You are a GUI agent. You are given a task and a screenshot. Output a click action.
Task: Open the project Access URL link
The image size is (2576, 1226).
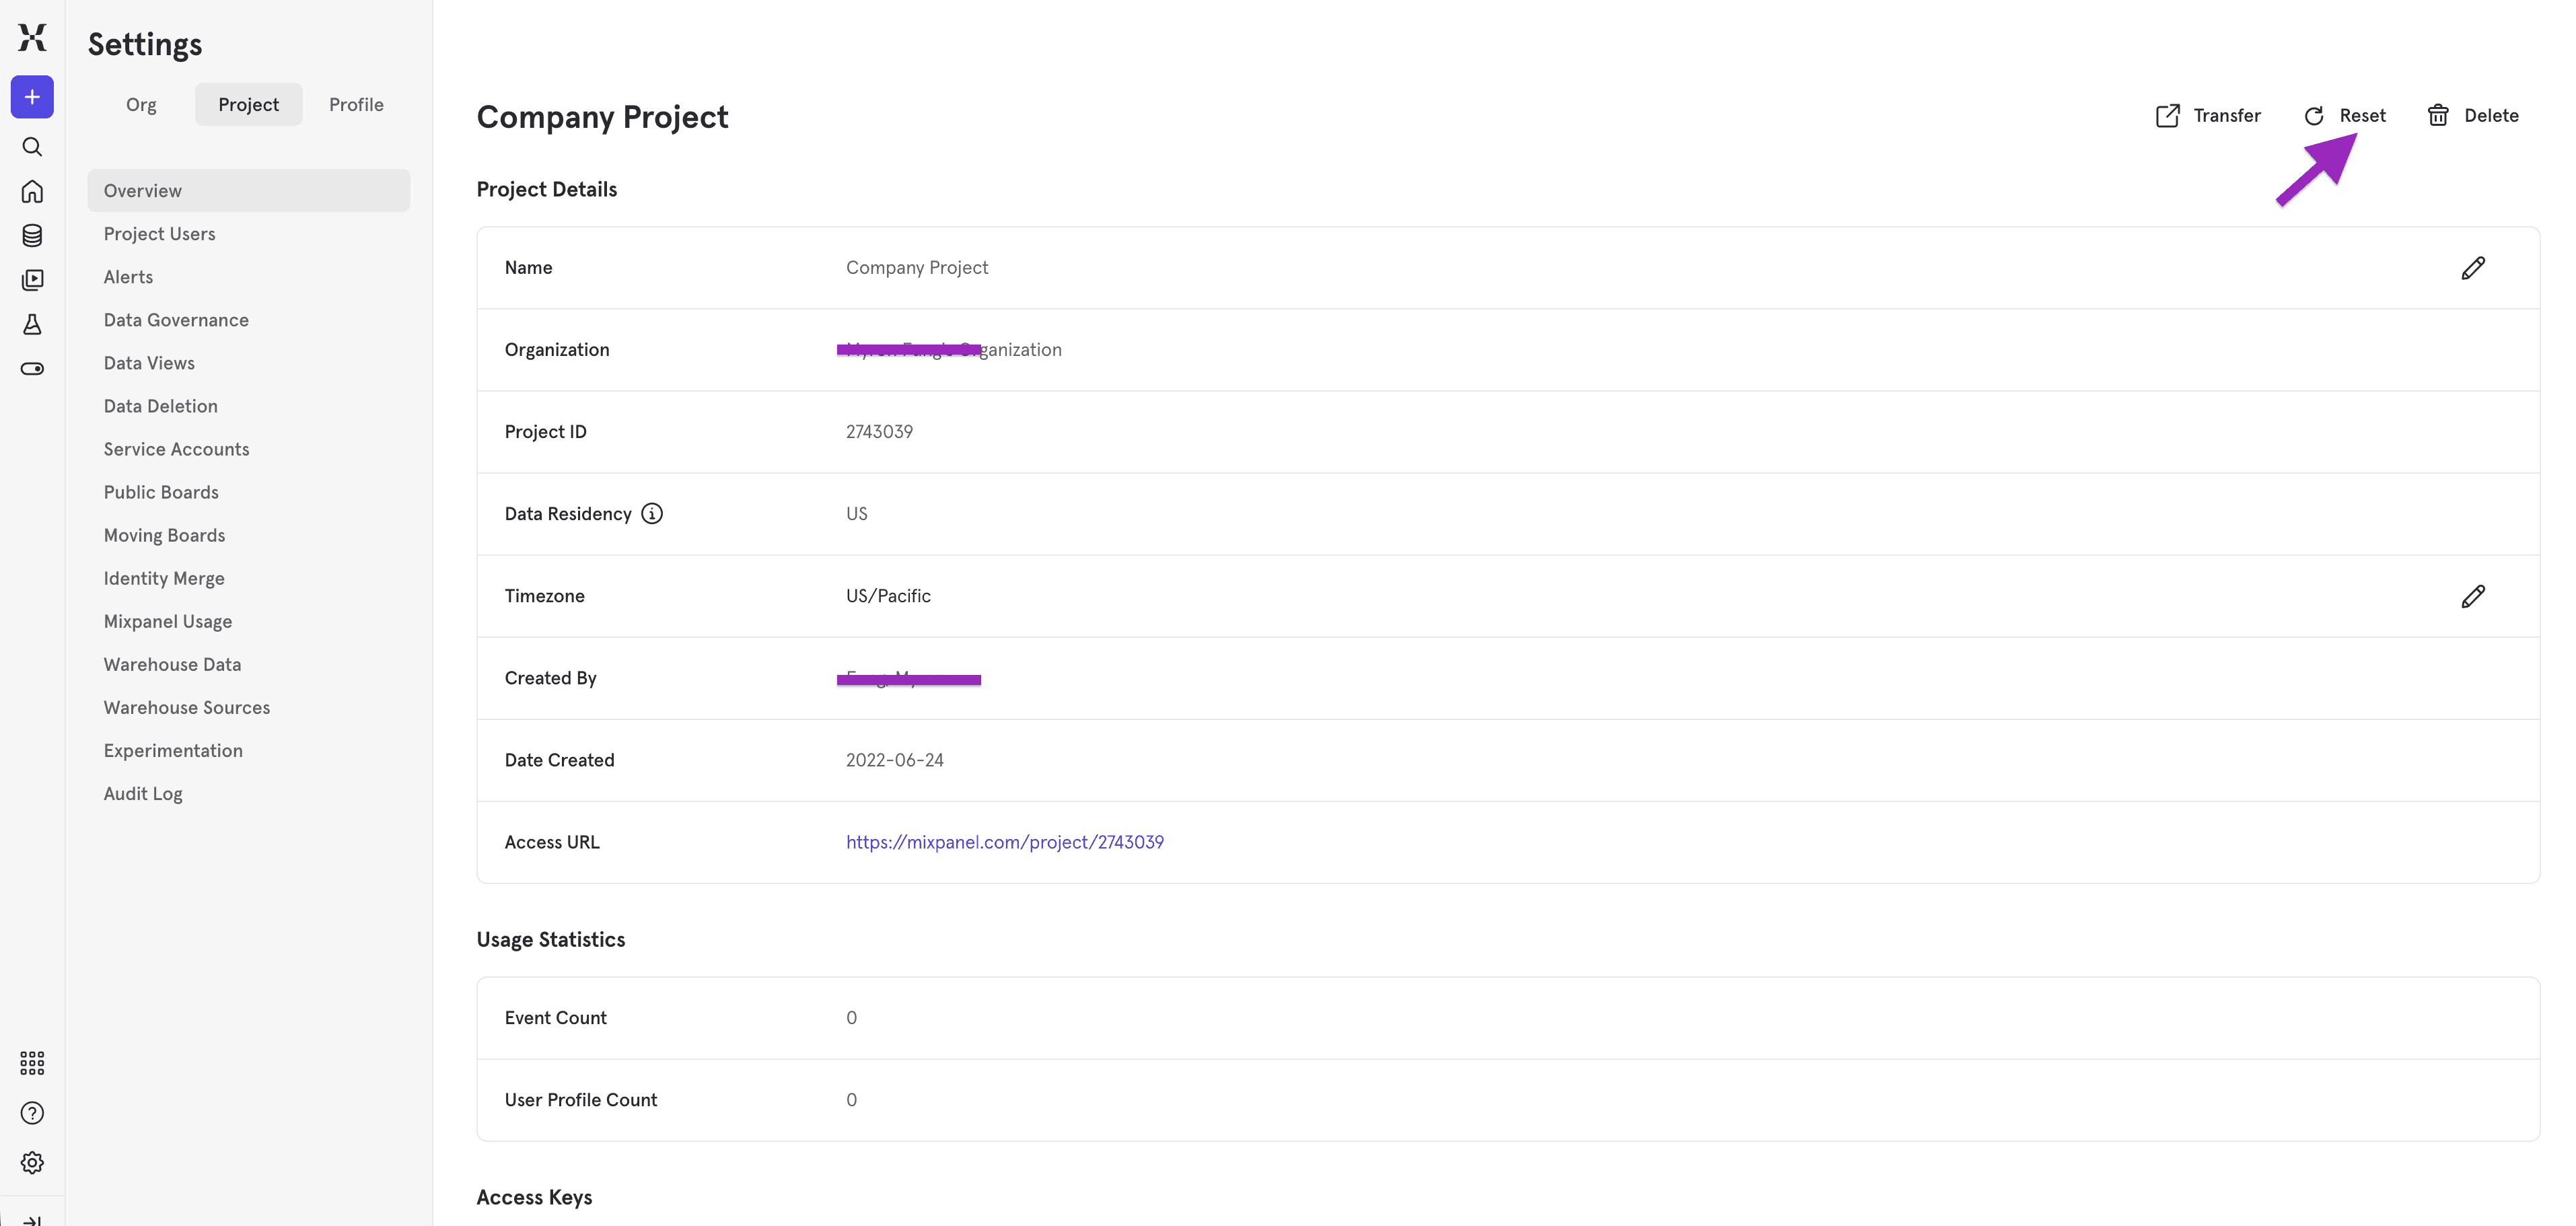point(1005,842)
